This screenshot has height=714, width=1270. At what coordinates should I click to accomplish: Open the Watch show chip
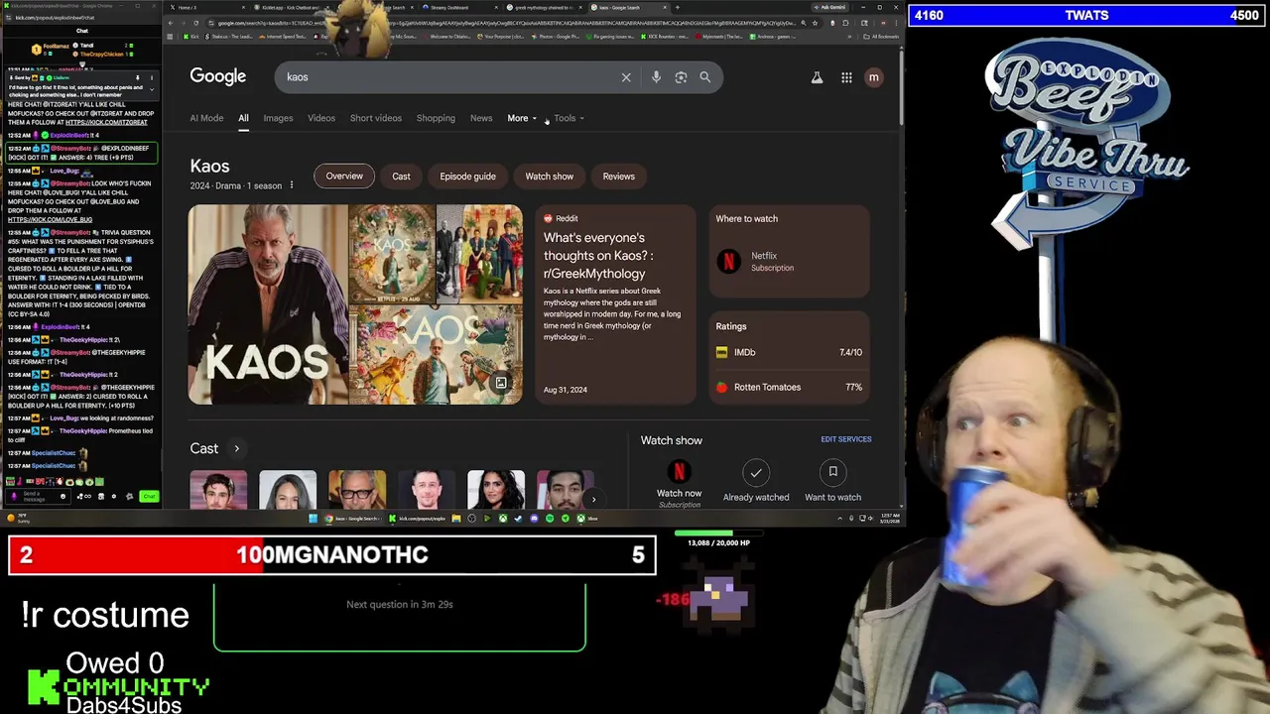[x=549, y=177]
